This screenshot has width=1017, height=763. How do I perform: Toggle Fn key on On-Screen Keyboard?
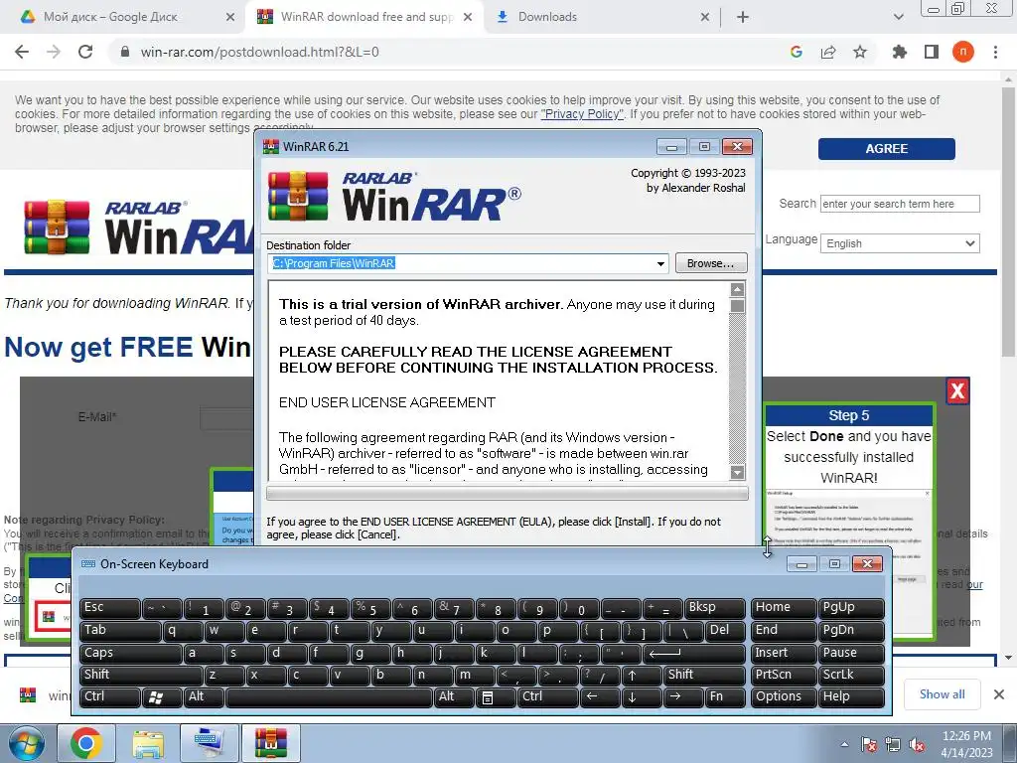pos(724,696)
